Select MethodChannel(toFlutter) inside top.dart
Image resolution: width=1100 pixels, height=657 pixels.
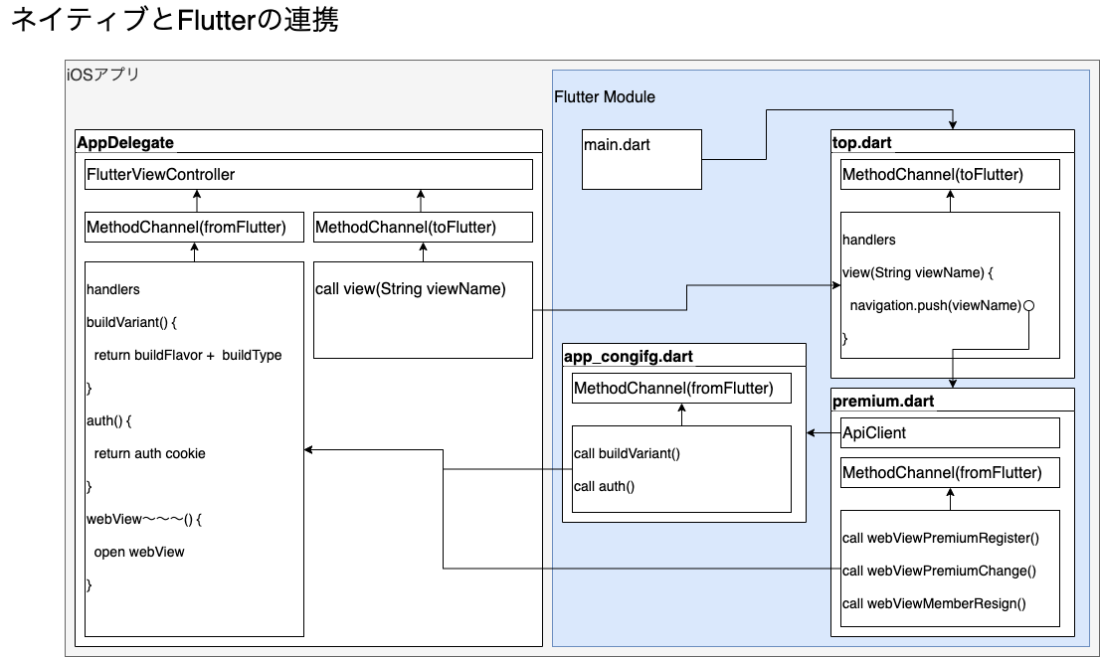pyautogui.click(x=951, y=175)
